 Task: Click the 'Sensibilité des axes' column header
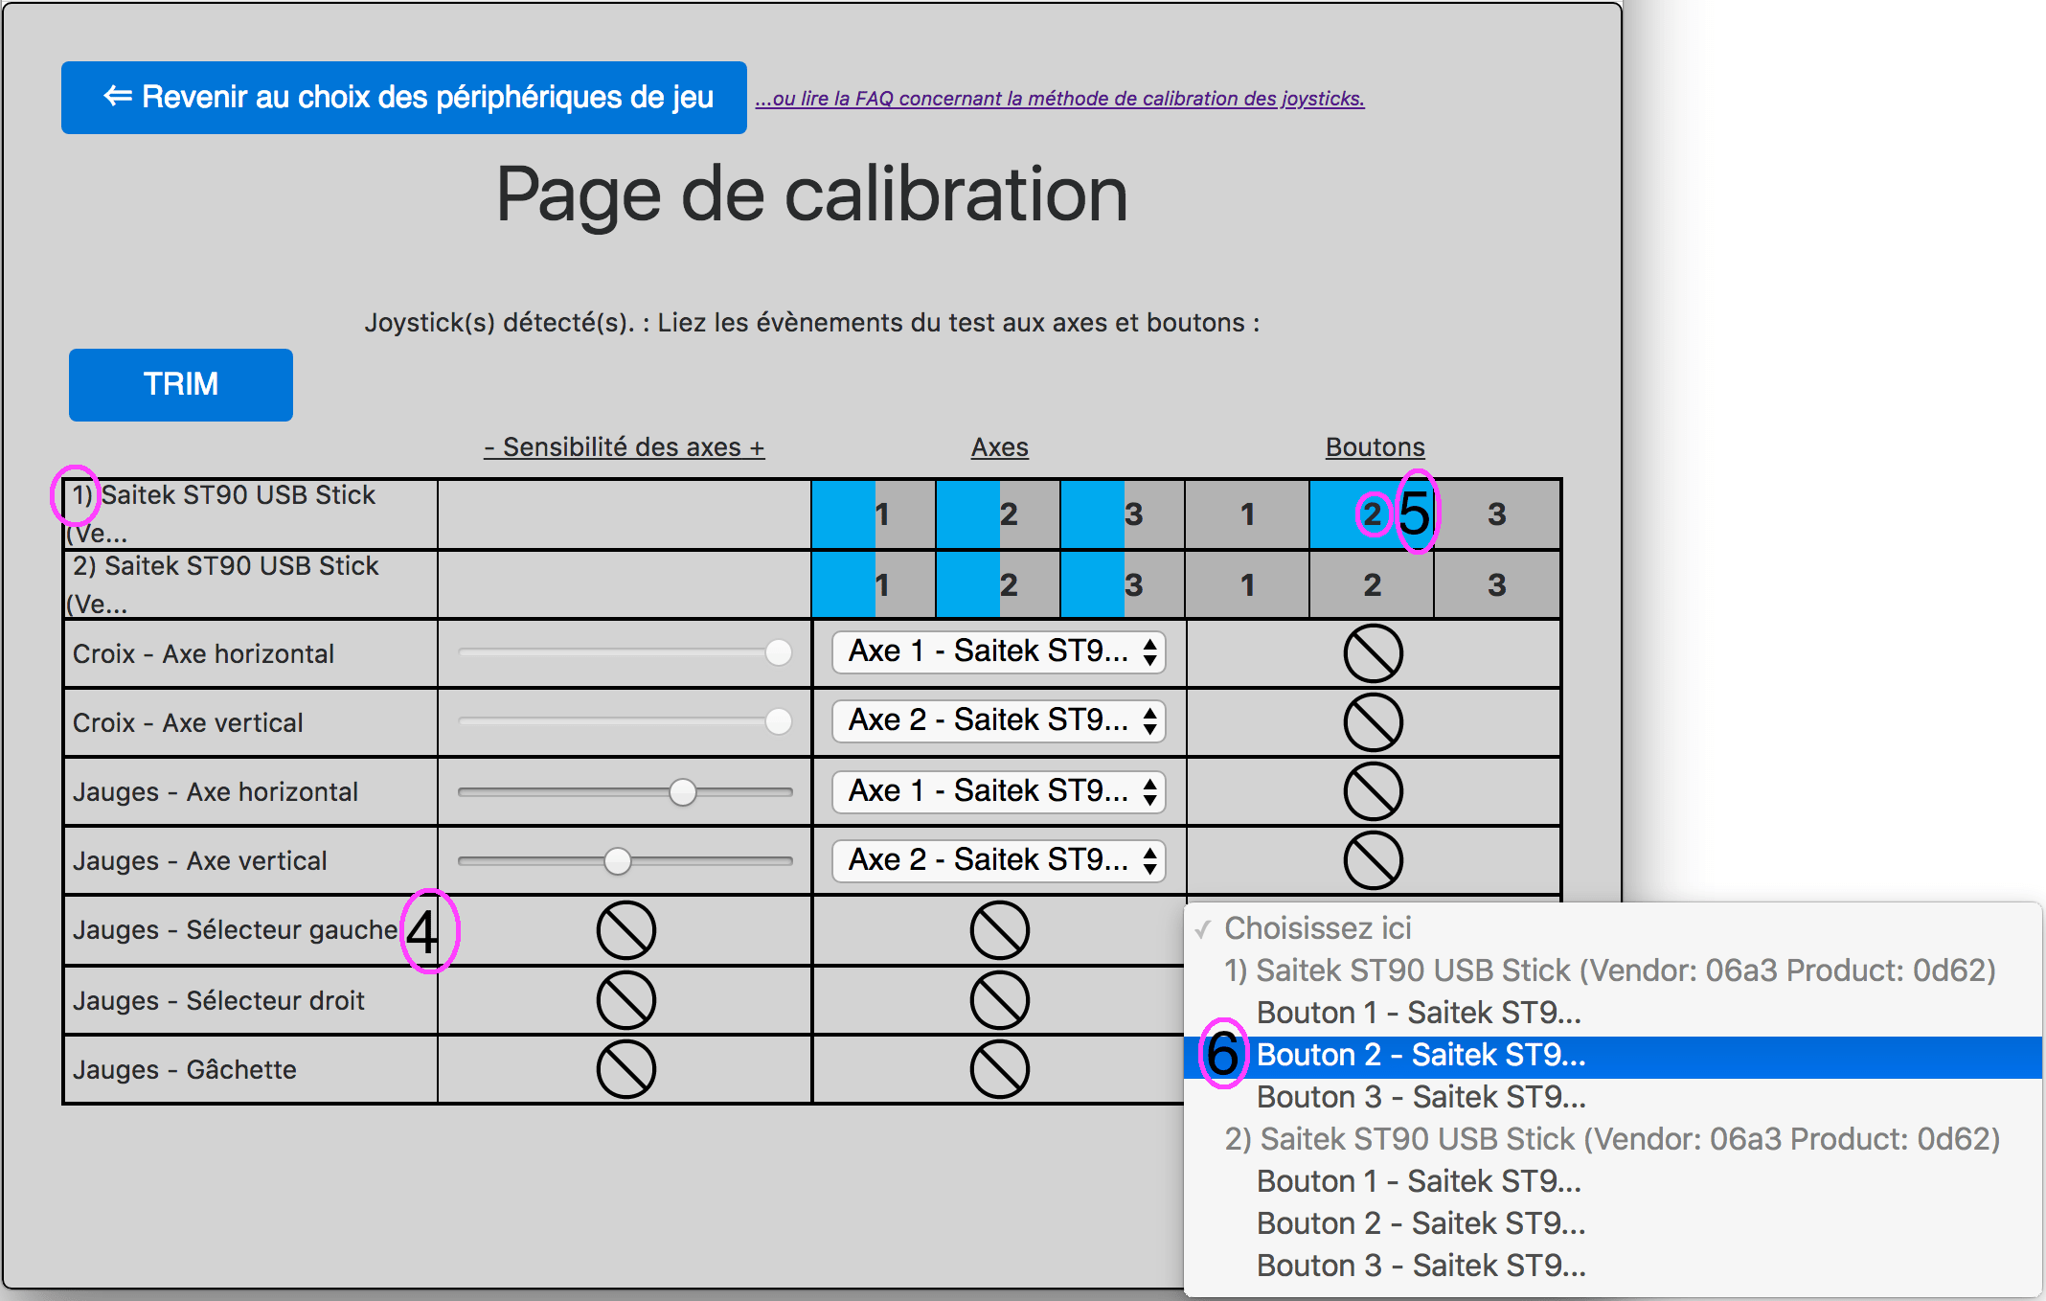tap(625, 447)
